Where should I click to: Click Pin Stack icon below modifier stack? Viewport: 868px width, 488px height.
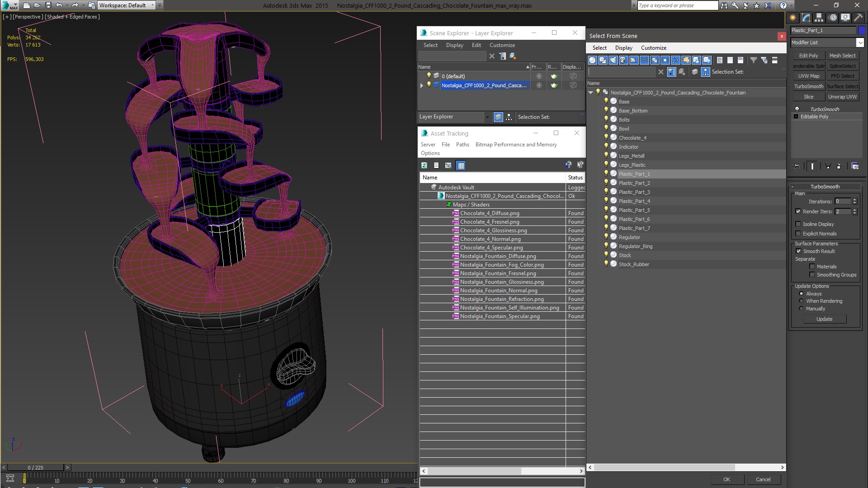pyautogui.click(x=797, y=166)
